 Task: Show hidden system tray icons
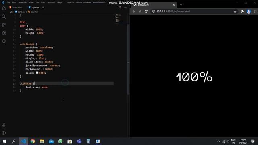[x=218, y=141]
